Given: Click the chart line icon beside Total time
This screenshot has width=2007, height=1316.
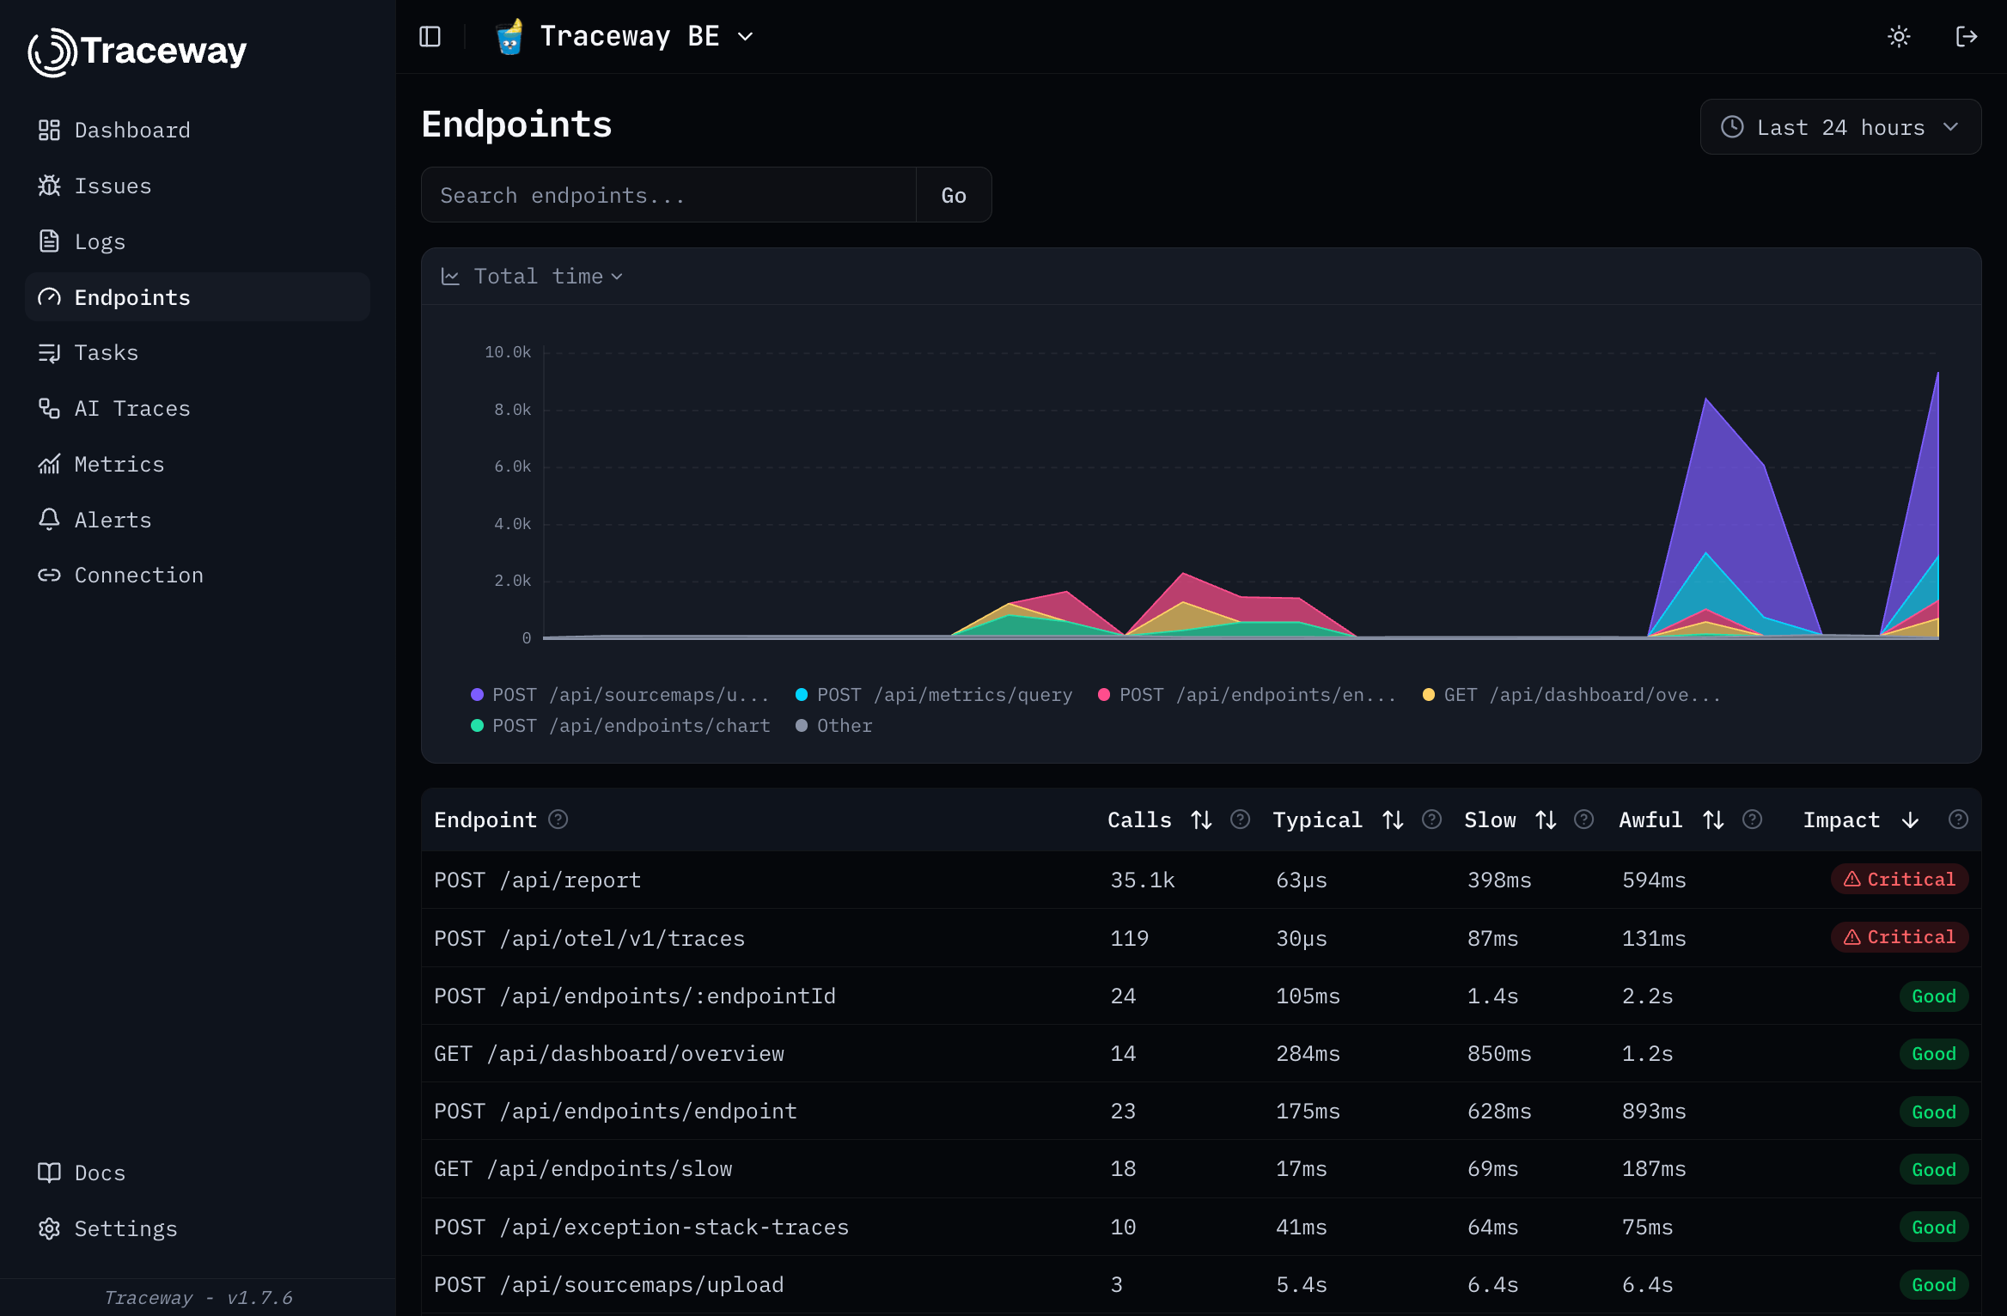Looking at the screenshot, I should (x=450, y=277).
